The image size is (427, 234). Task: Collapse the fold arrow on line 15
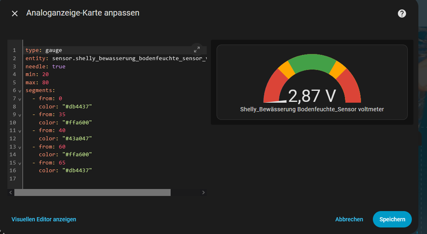(x=20, y=163)
